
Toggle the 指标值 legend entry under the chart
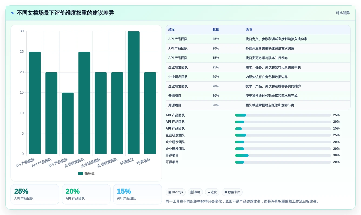tap(86, 174)
